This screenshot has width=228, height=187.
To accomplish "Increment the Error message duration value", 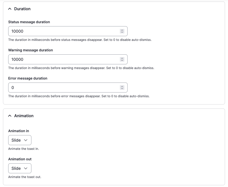I will [x=122, y=86].
